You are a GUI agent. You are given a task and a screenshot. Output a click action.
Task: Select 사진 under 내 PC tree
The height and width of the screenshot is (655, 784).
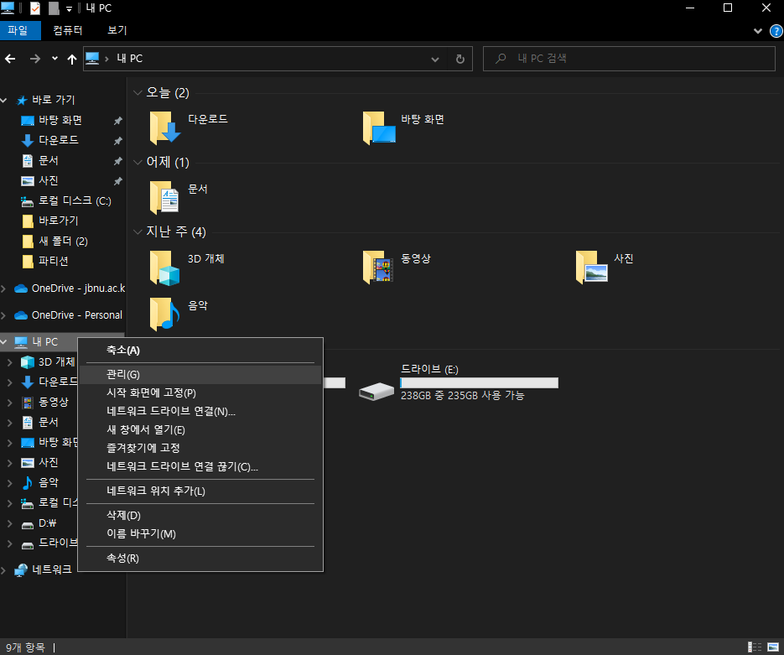(49, 463)
